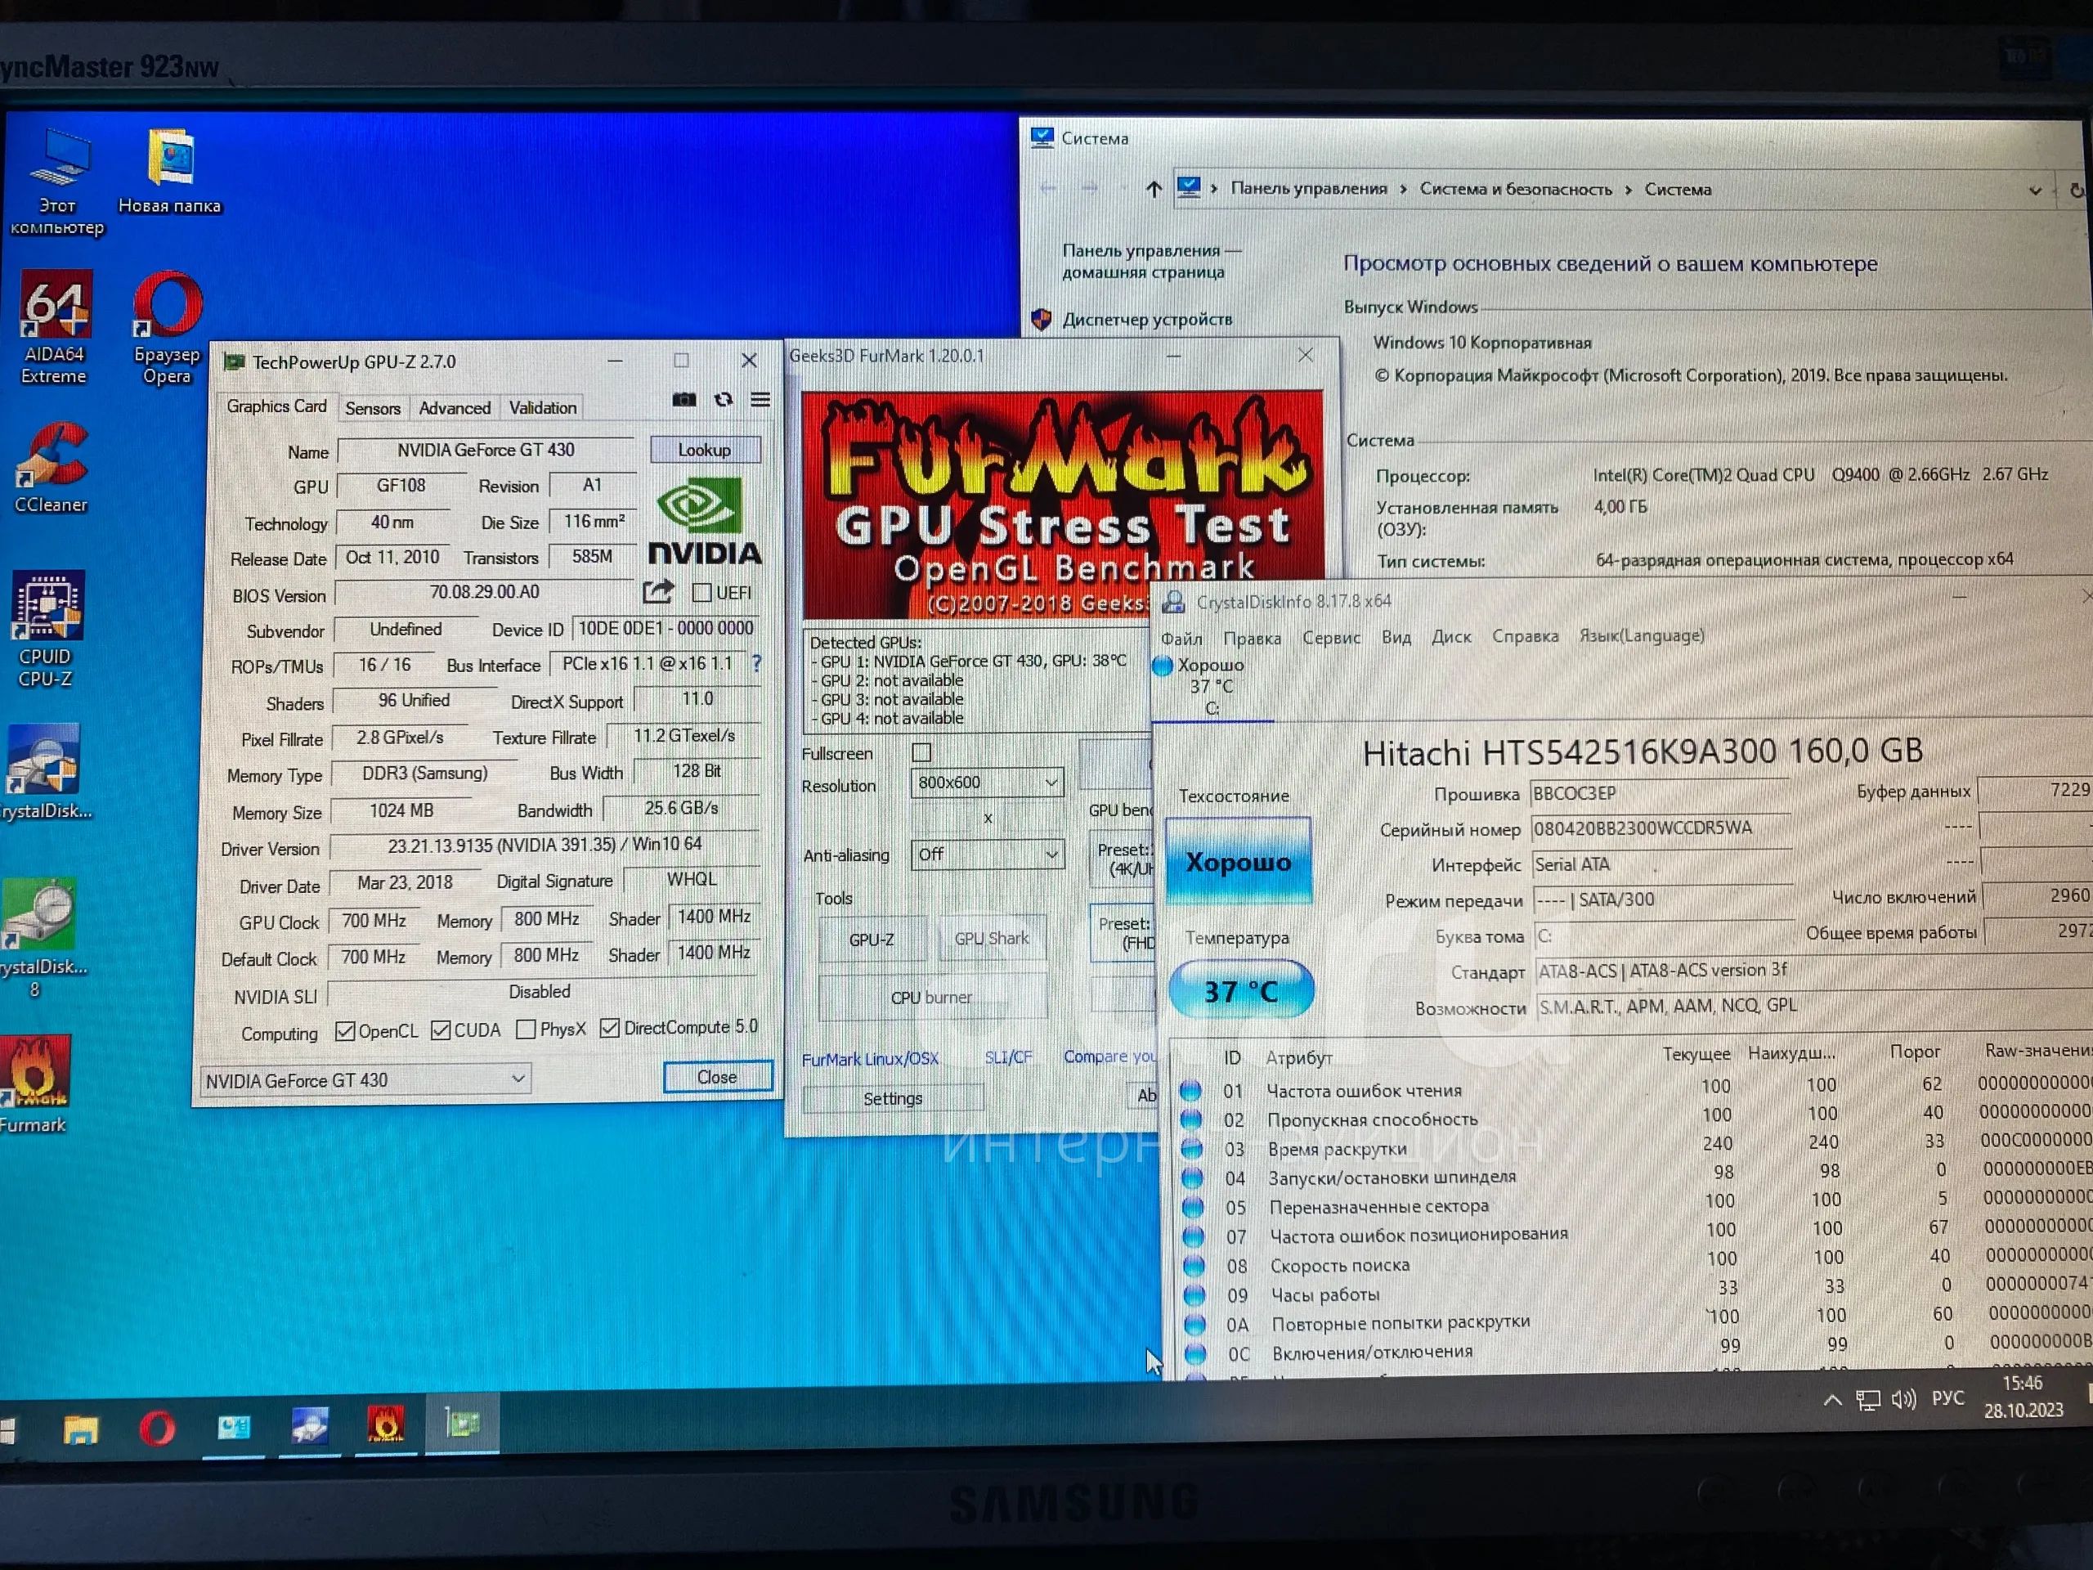Open Resolution 800x600 dropdown
This screenshot has width=2093, height=1570.
pos(987,783)
